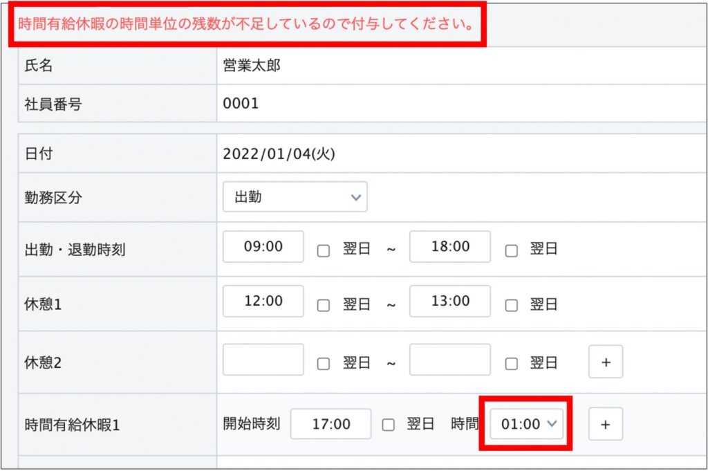The image size is (708, 471).
Task: Select 休憩1 end field showing 13:00
Action: pyautogui.click(x=450, y=302)
